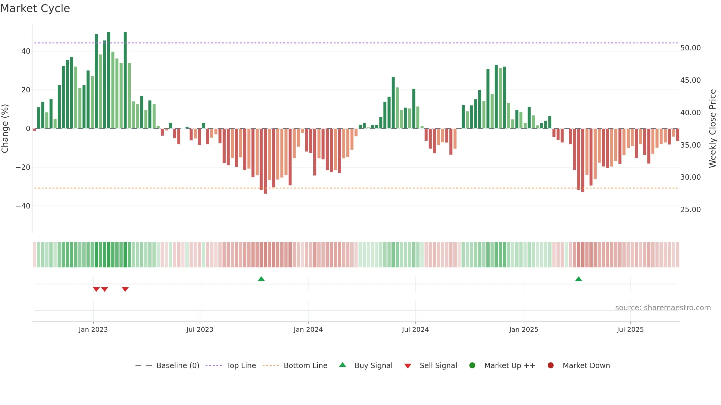The image size is (721, 405).
Task: Select the buy signal marker before Jan 2024
Action: click(x=261, y=279)
